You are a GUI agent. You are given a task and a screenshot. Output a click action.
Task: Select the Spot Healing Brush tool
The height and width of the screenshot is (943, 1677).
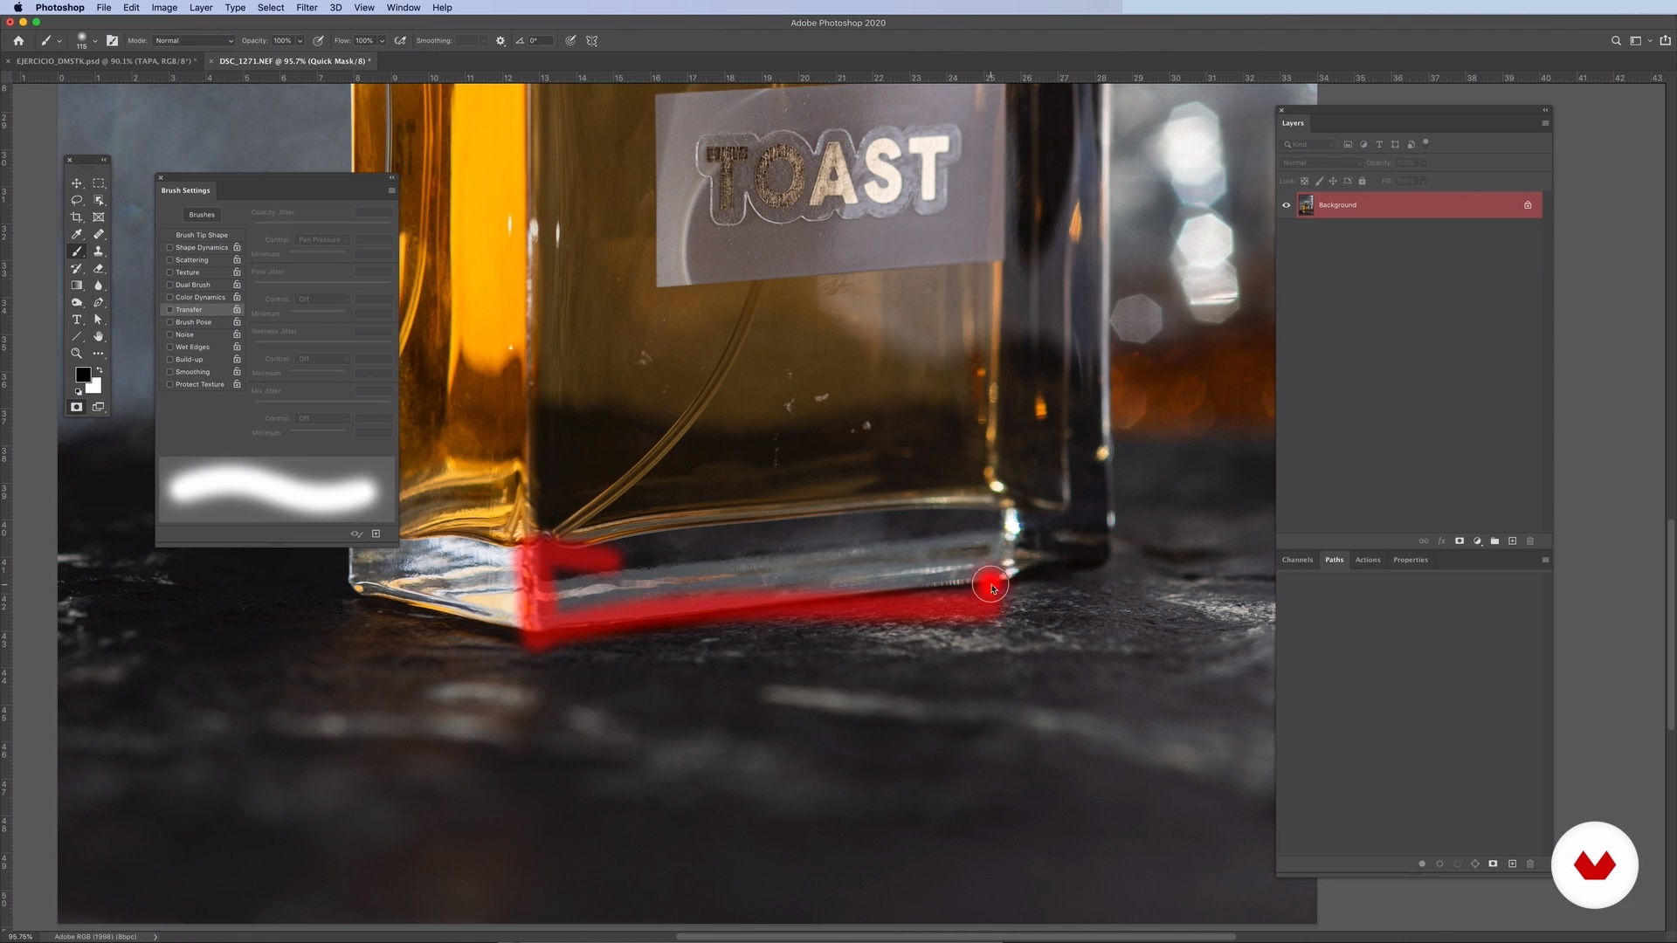(99, 234)
